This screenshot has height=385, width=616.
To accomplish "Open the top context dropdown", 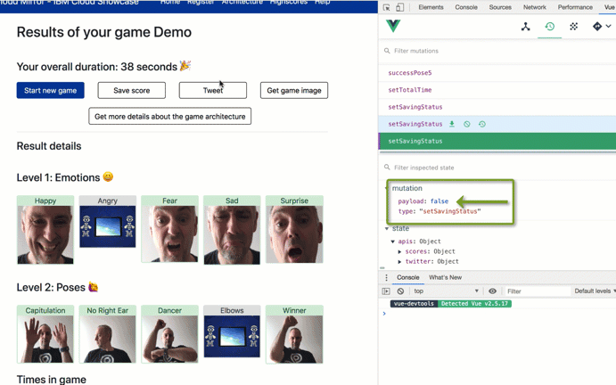I will coord(446,291).
